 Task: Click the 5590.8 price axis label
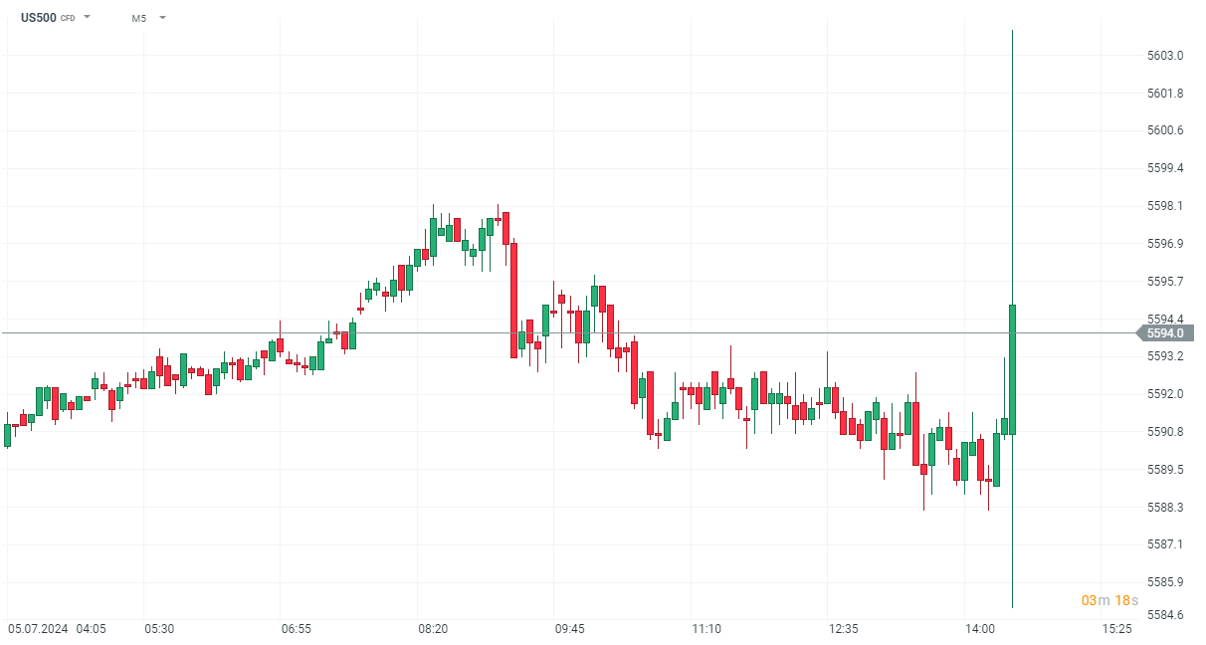click(x=1165, y=432)
